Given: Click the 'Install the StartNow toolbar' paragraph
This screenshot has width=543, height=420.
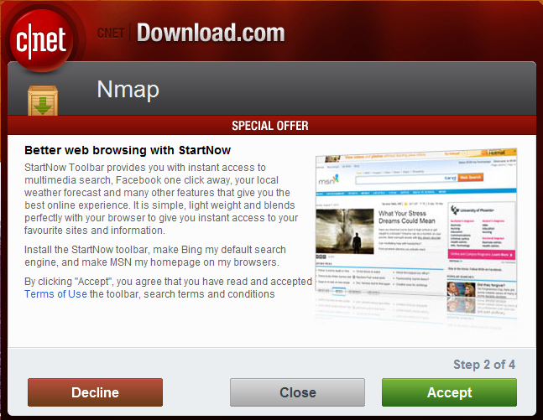Looking at the screenshot, I should pos(155,256).
